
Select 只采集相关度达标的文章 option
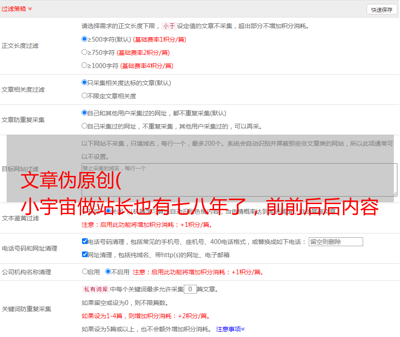pyautogui.click(x=85, y=82)
